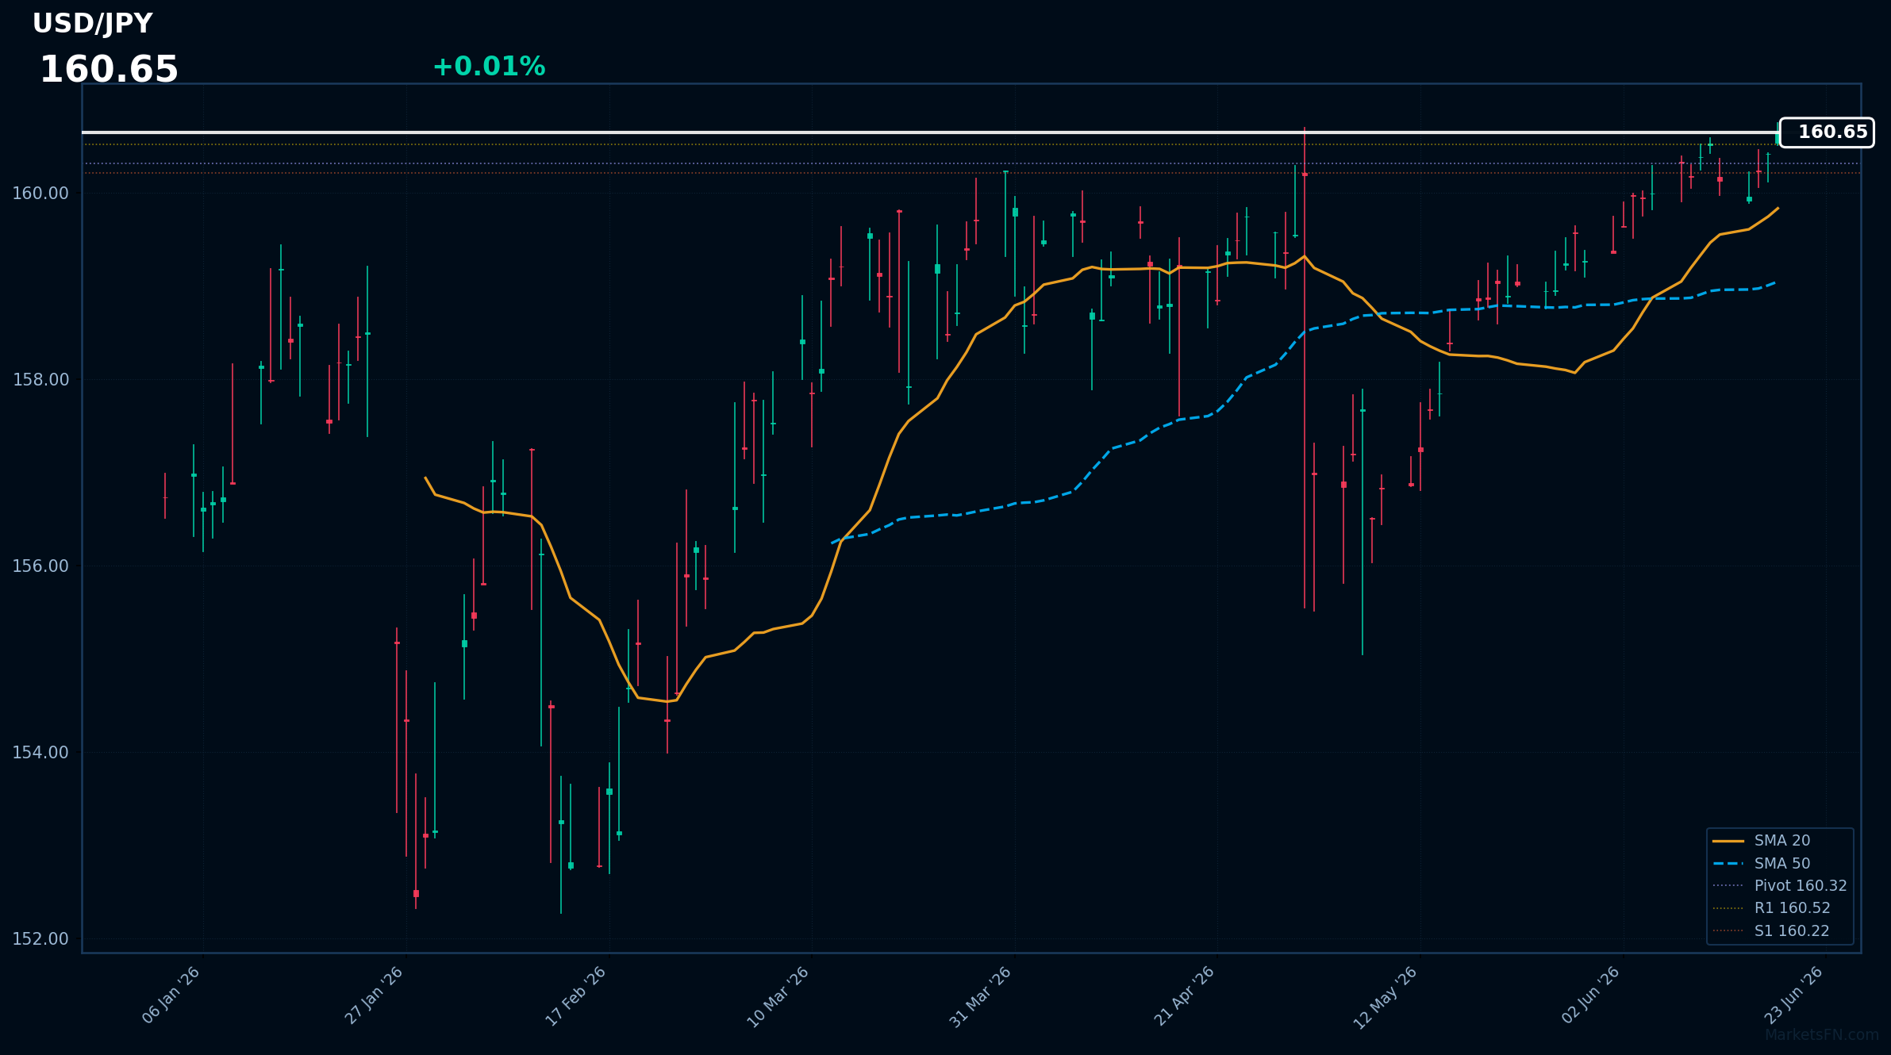1891x1055 pixels.
Task: Click the 12 May '26 date label
Action: [1386, 998]
